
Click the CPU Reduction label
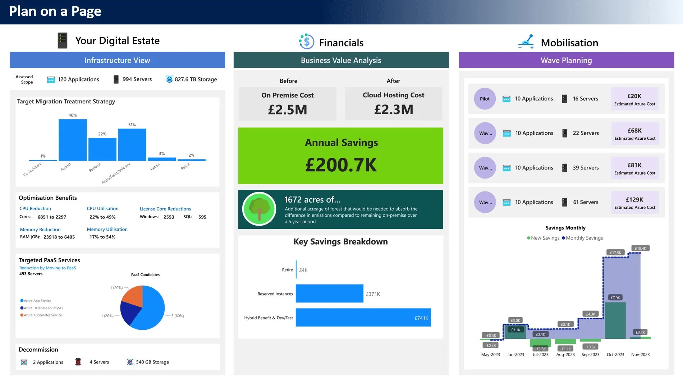pyautogui.click(x=35, y=208)
